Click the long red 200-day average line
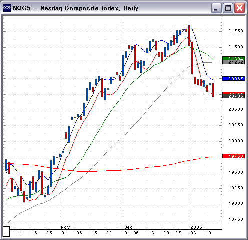The height and width of the screenshot is (240, 248). tap(110, 171)
